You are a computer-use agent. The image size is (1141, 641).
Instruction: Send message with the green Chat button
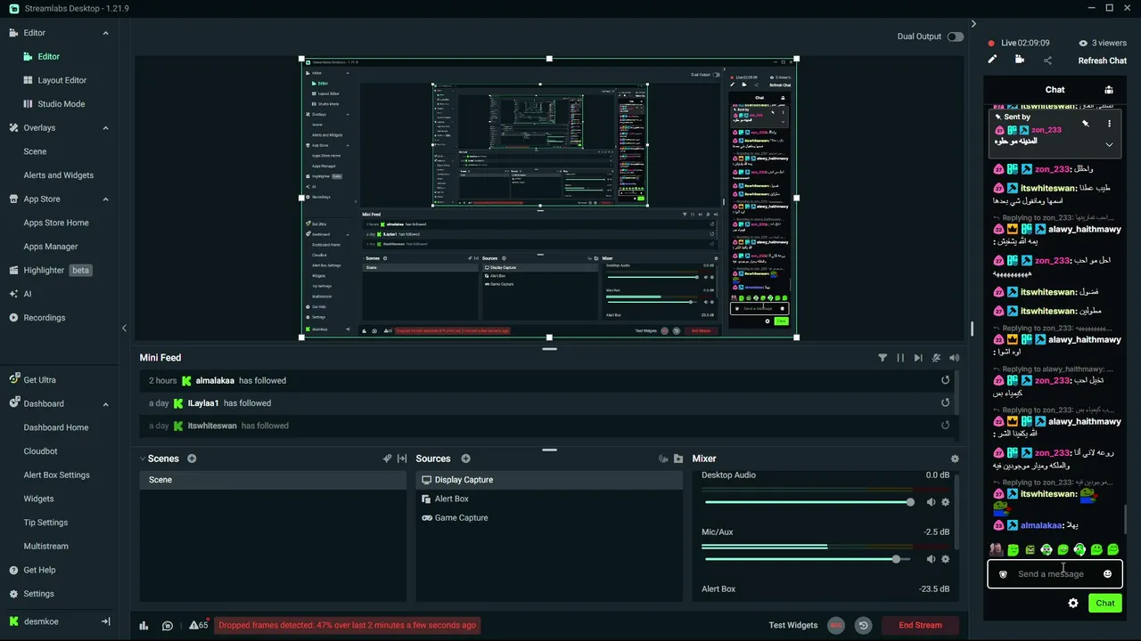coord(1105,603)
